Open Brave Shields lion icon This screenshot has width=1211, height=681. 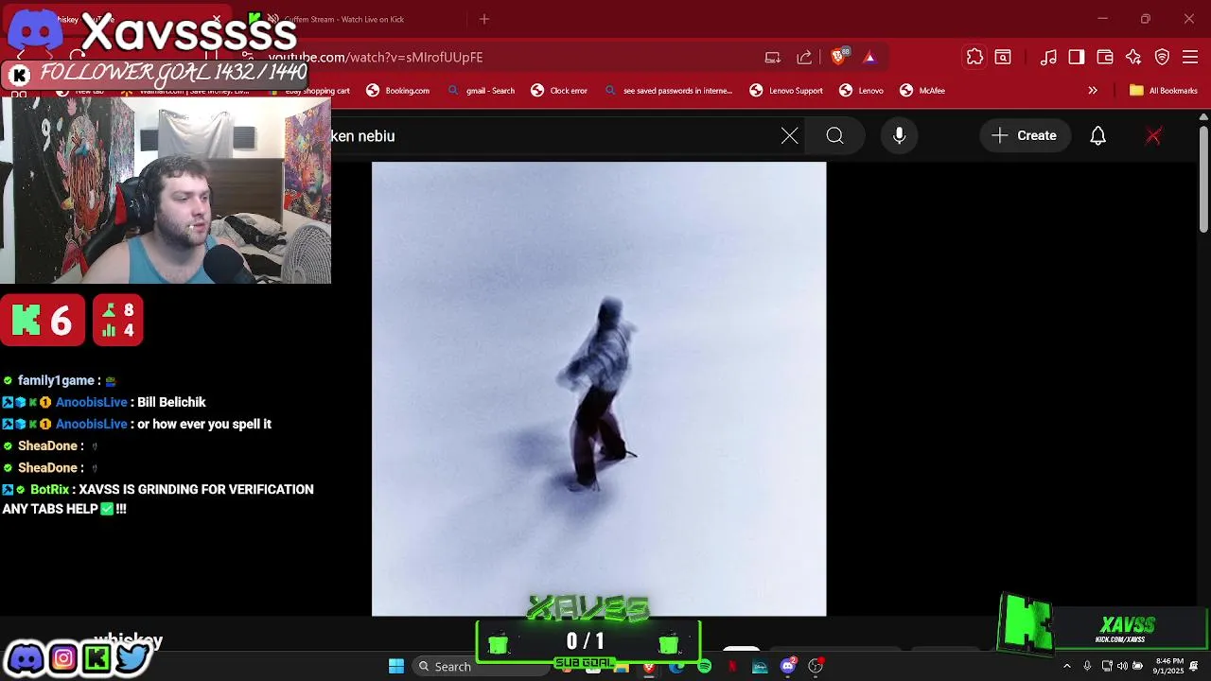(x=838, y=57)
